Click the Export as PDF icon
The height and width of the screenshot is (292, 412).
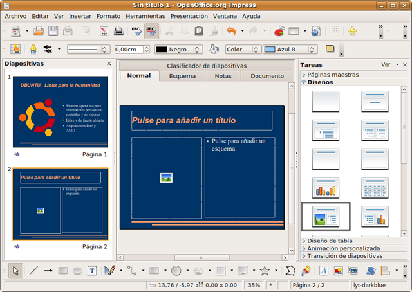[x=104, y=31]
